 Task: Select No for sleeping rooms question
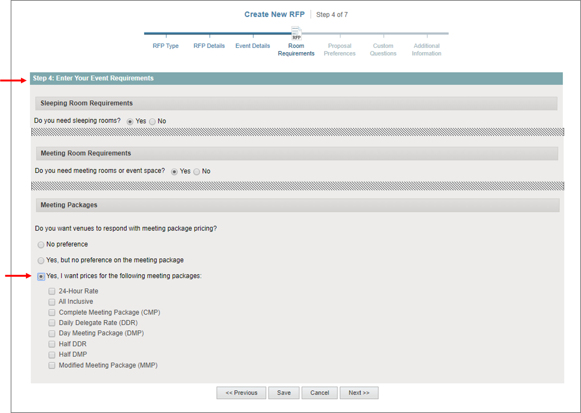[x=152, y=121]
